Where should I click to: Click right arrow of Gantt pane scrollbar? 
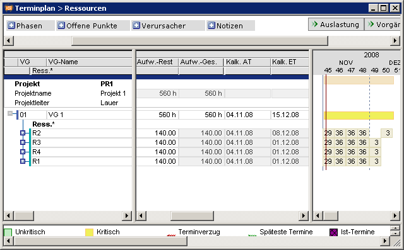coord(395,215)
